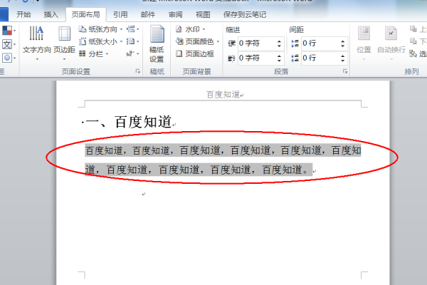Click the left indent icon
427x285 pixels.
231,43
